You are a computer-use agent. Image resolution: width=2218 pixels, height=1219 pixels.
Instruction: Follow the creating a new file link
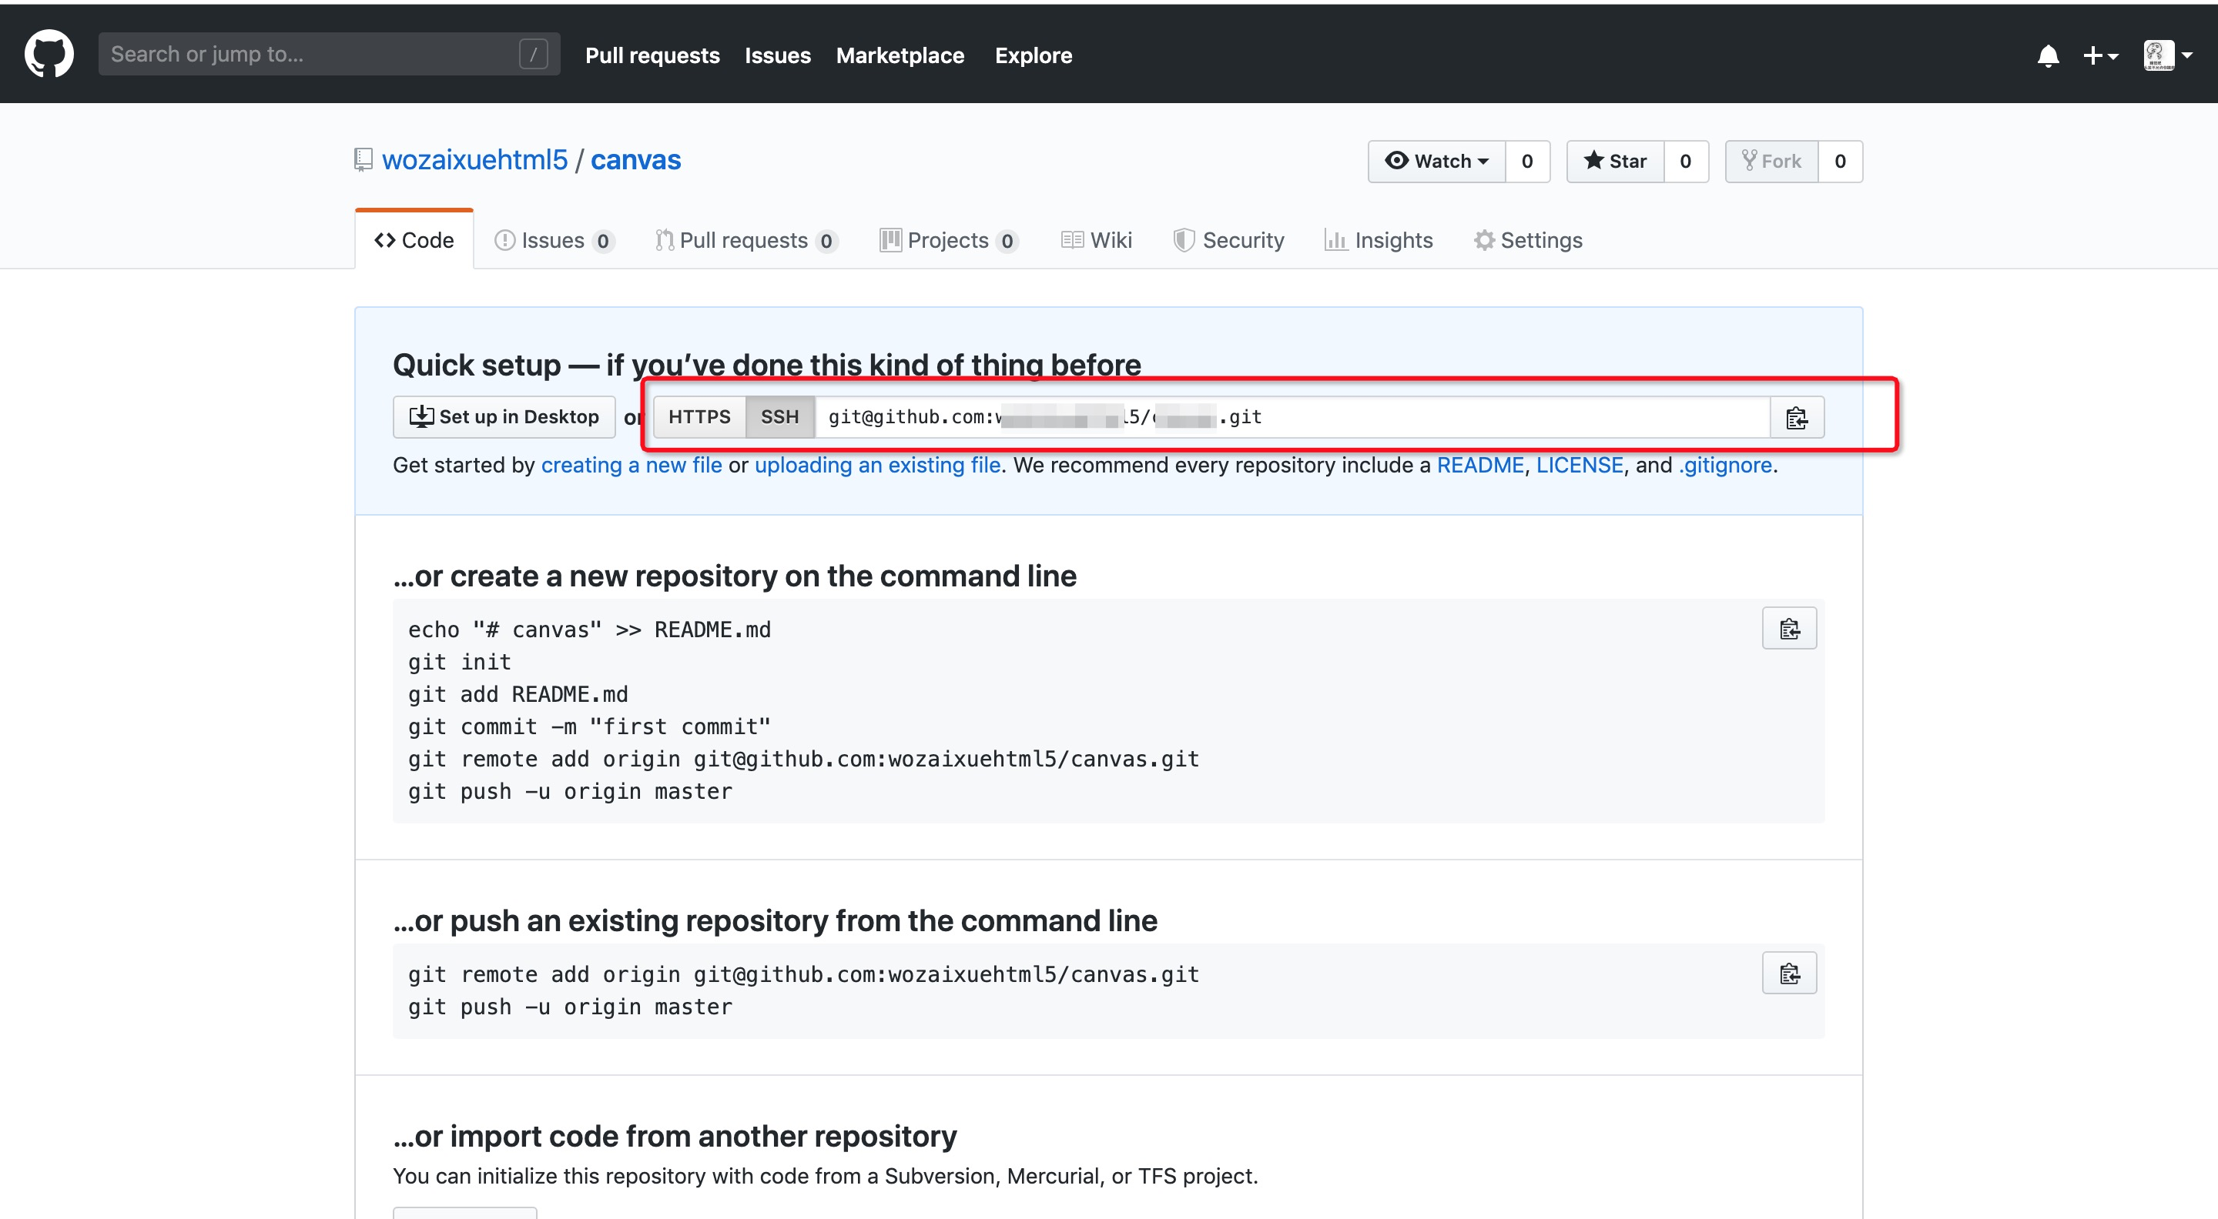pyautogui.click(x=632, y=466)
